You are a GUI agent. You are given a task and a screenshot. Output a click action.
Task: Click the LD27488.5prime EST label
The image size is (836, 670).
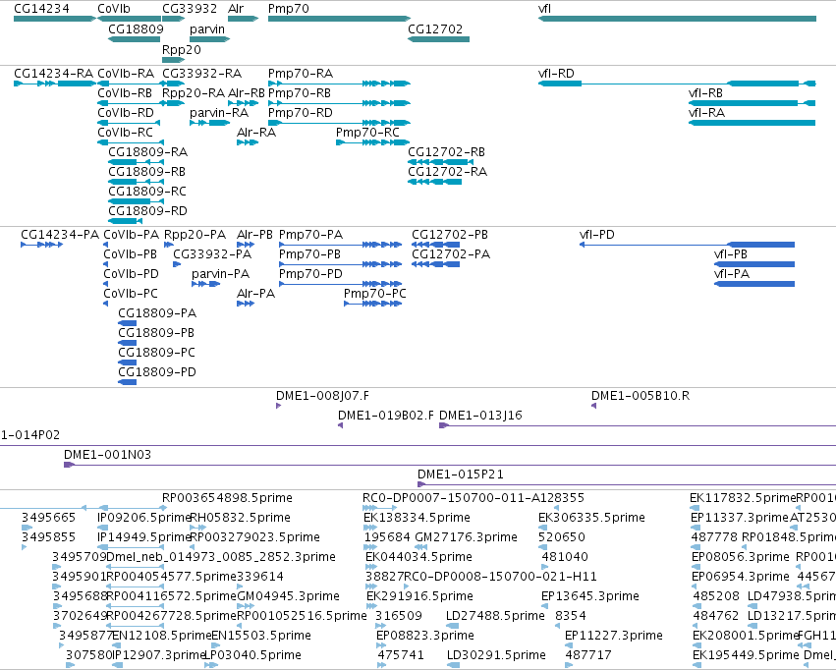click(x=496, y=616)
